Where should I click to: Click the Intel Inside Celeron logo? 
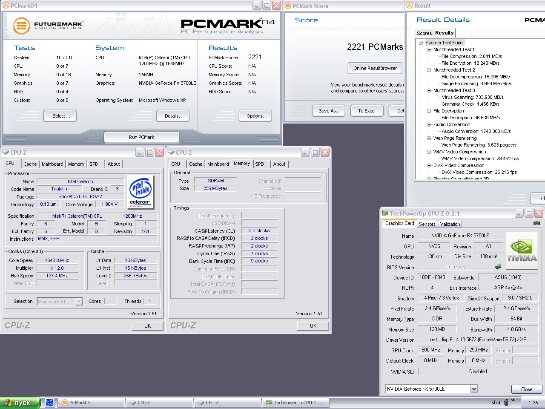pyautogui.click(x=140, y=192)
